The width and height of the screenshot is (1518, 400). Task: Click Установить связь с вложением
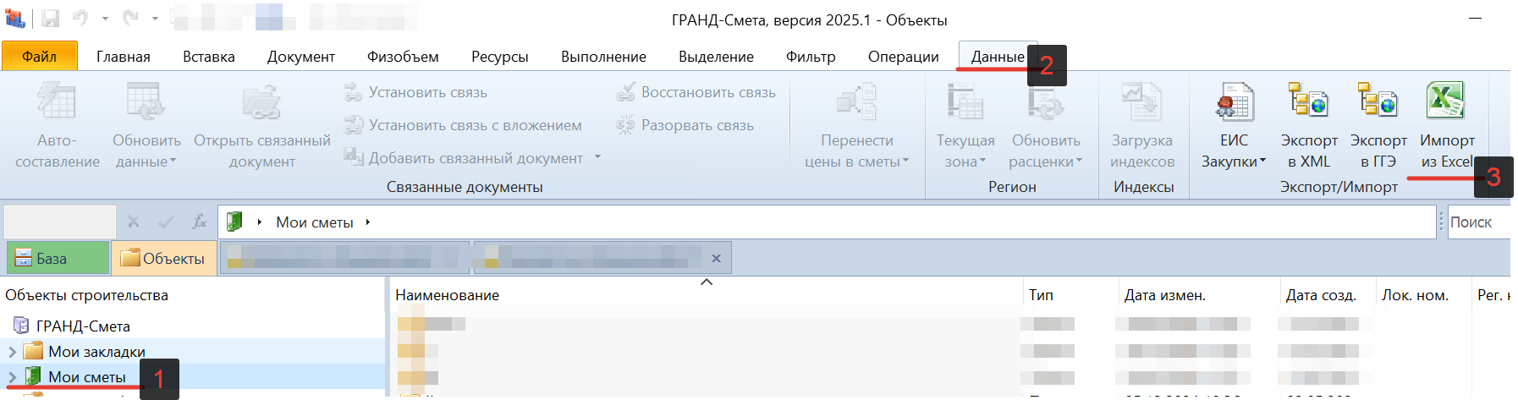click(464, 125)
